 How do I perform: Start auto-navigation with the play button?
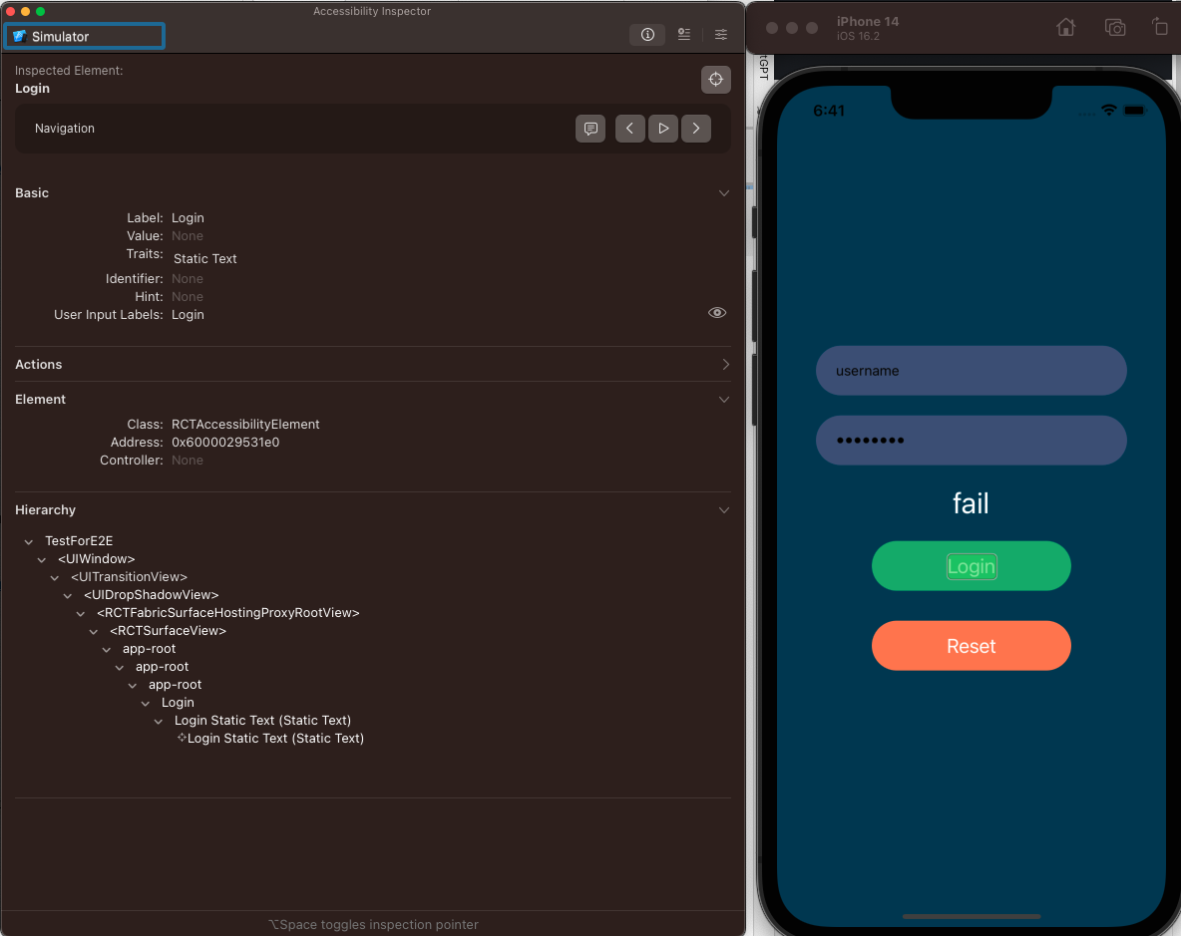tap(662, 129)
